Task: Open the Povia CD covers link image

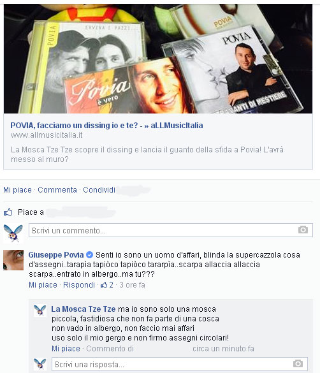Action: (x=158, y=59)
